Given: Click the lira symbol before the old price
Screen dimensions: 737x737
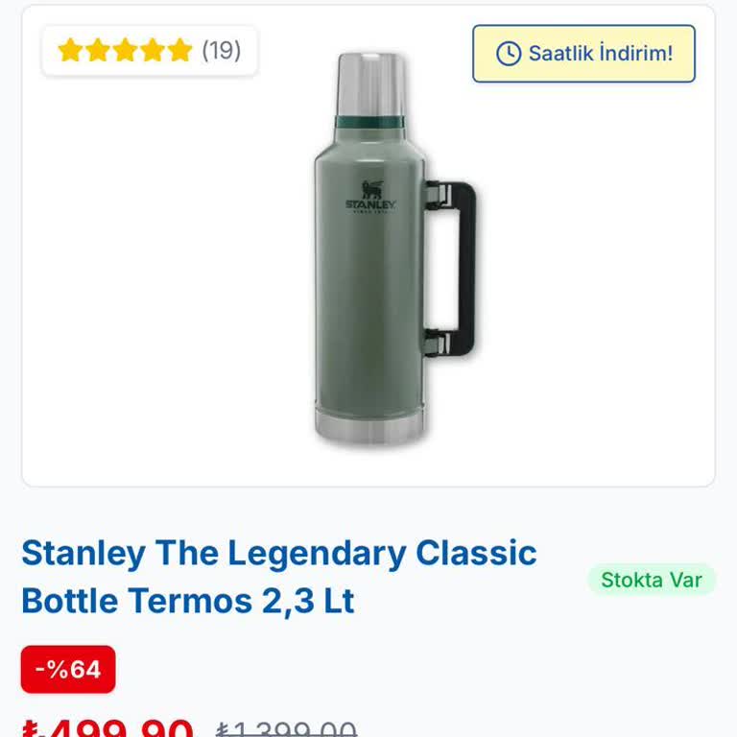Looking at the screenshot, I should tap(222, 731).
